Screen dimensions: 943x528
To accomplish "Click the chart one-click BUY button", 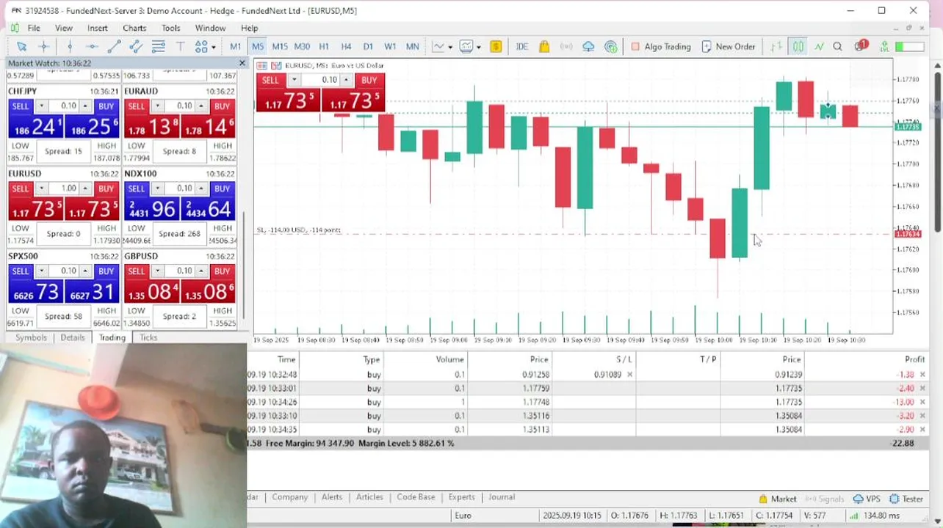I will coord(369,80).
